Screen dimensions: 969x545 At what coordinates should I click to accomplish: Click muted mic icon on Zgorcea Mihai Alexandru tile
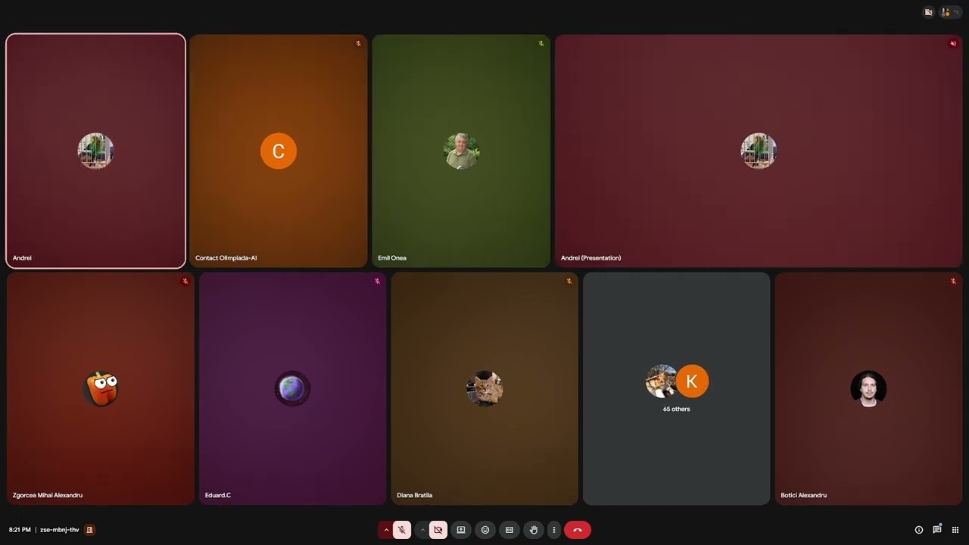(185, 282)
